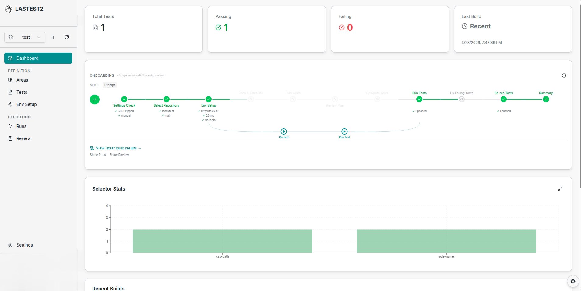The height and width of the screenshot is (291, 581).
Task: Click the Fix Failing Tests step marker
Action: (462, 99)
